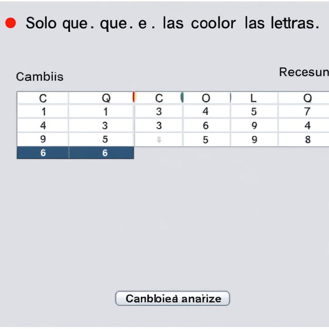Click the rightmost Q column header
Viewport: 329px width, 329px height.
pyautogui.click(x=307, y=98)
